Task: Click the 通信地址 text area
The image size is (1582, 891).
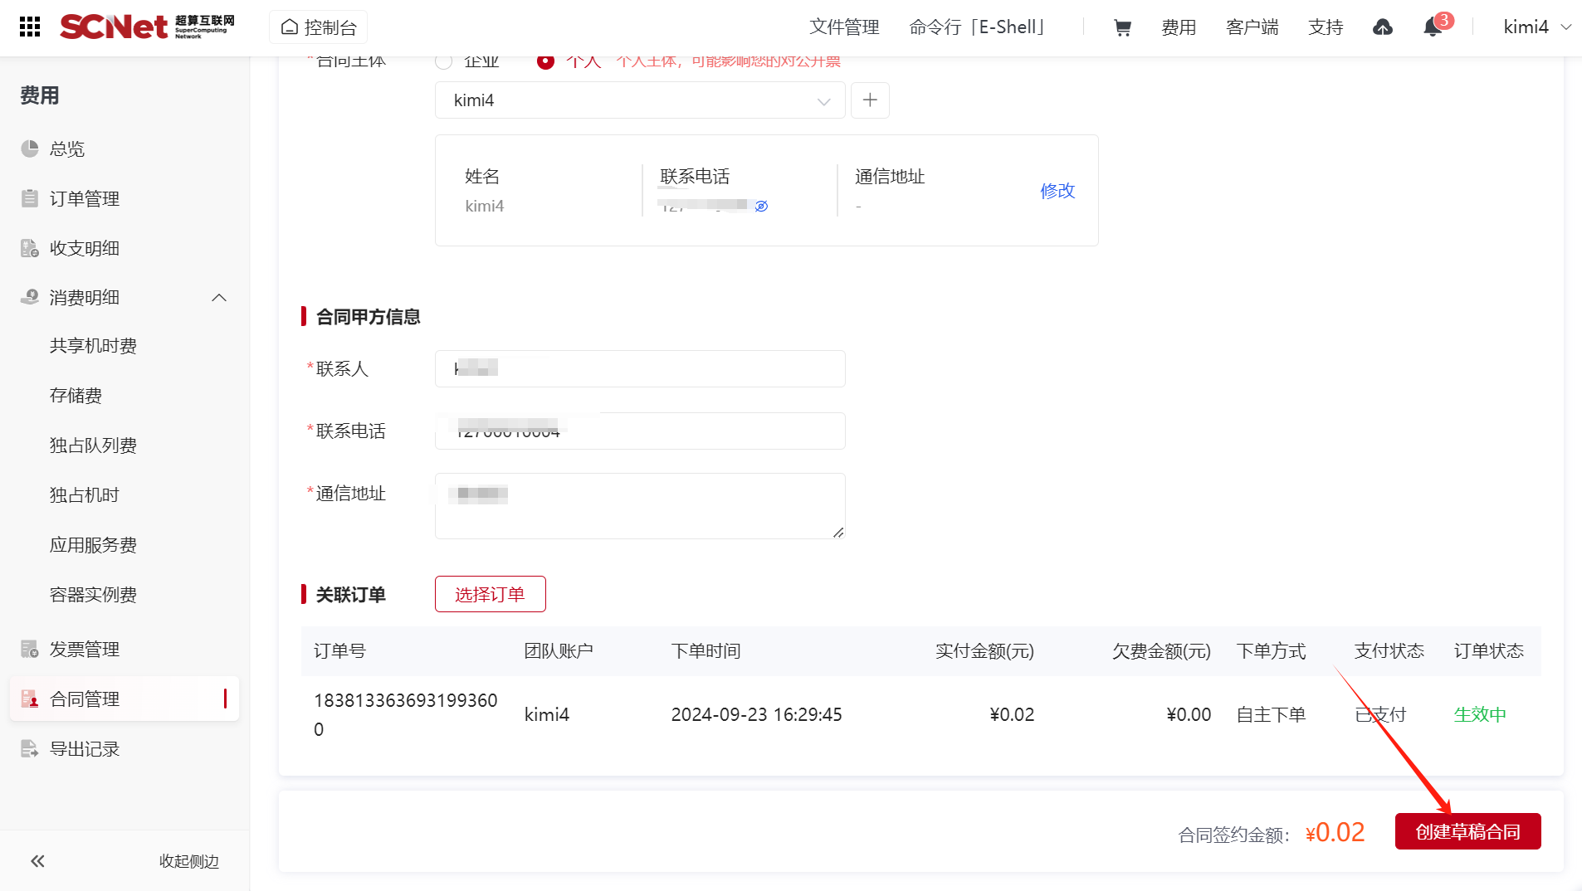Action: pyautogui.click(x=639, y=506)
